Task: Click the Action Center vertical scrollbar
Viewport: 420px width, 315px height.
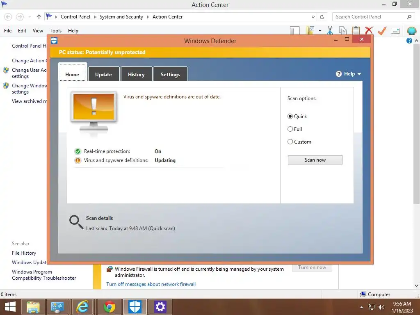Action: point(417,125)
